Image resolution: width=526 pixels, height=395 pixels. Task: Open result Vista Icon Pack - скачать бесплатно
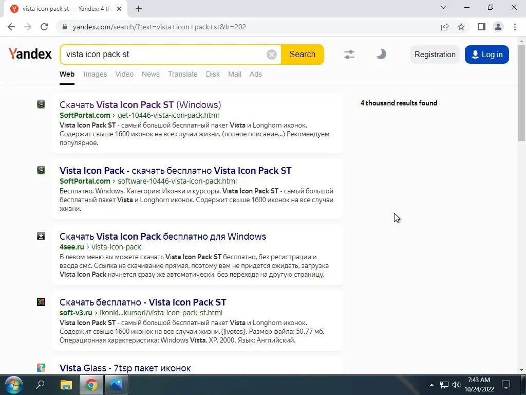tap(176, 171)
